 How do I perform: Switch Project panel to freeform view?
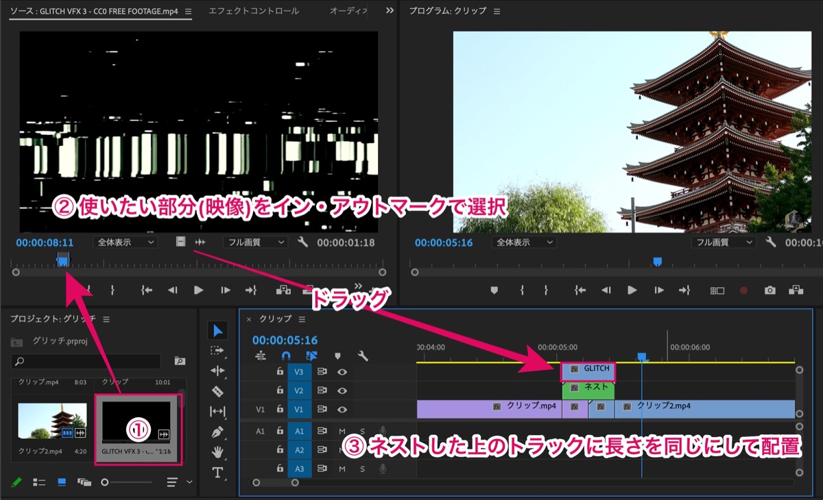coord(84,482)
